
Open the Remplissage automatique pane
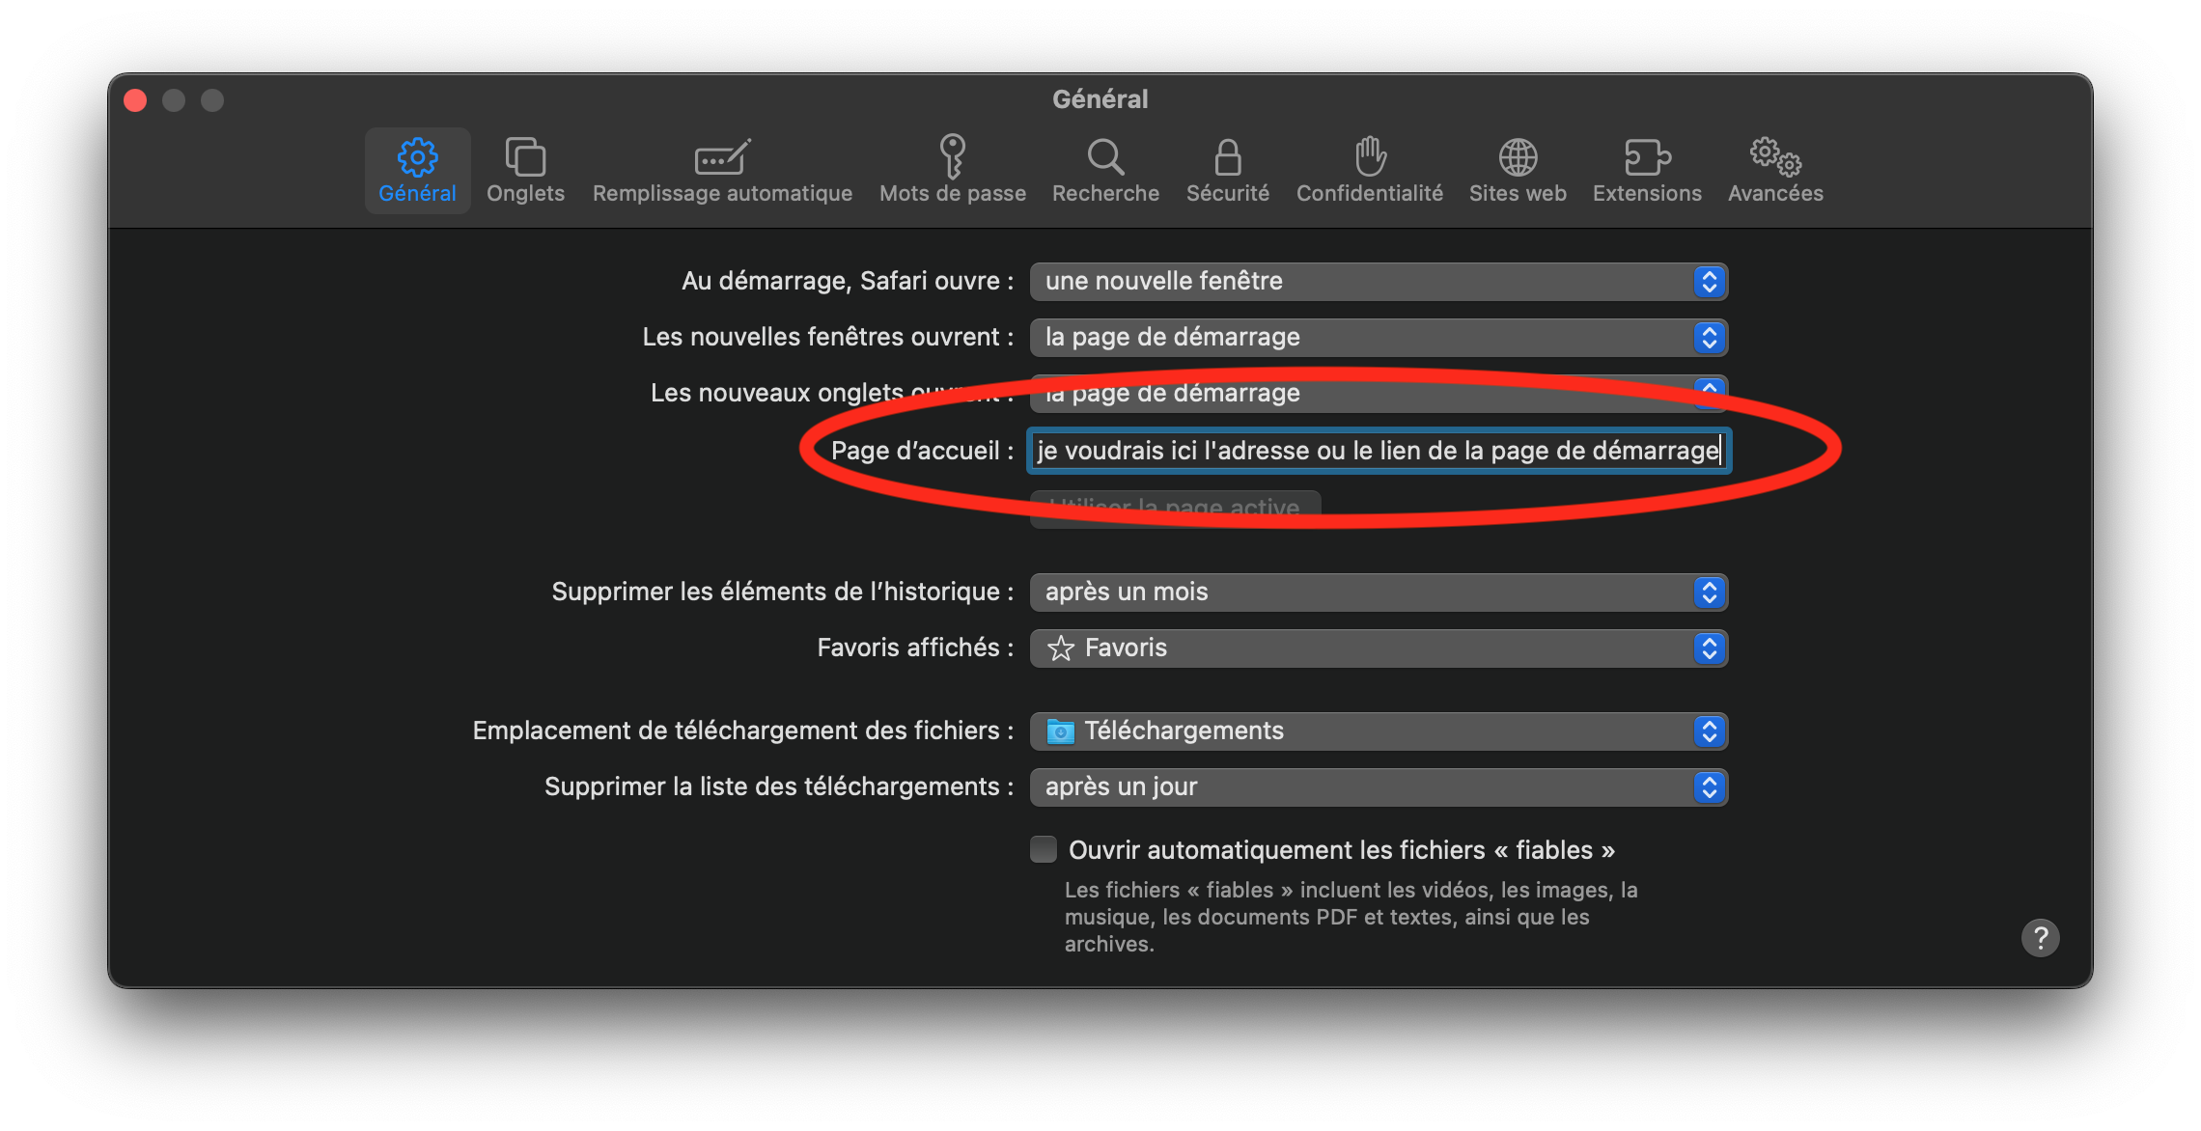tap(722, 170)
